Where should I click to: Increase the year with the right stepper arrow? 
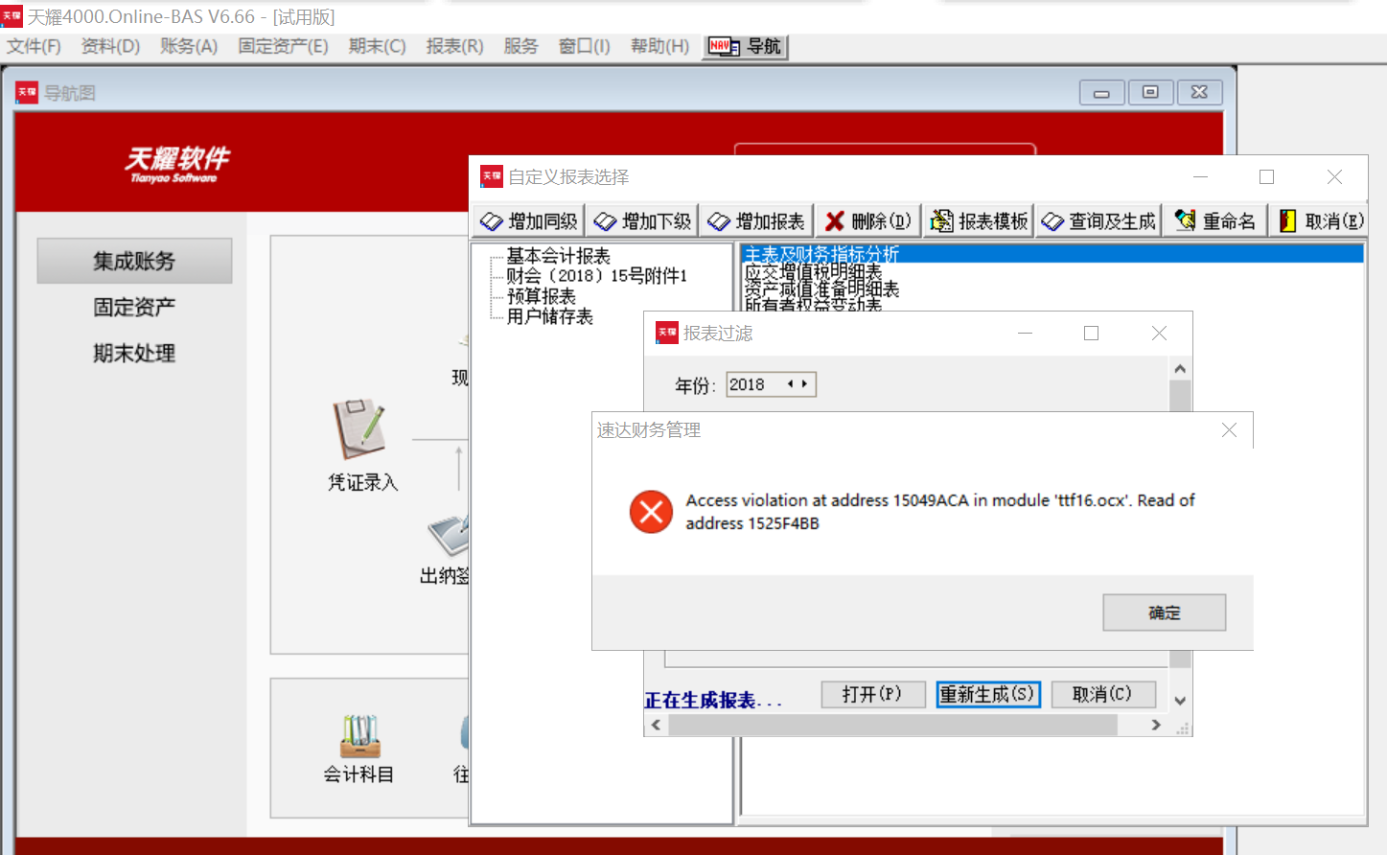coord(805,384)
